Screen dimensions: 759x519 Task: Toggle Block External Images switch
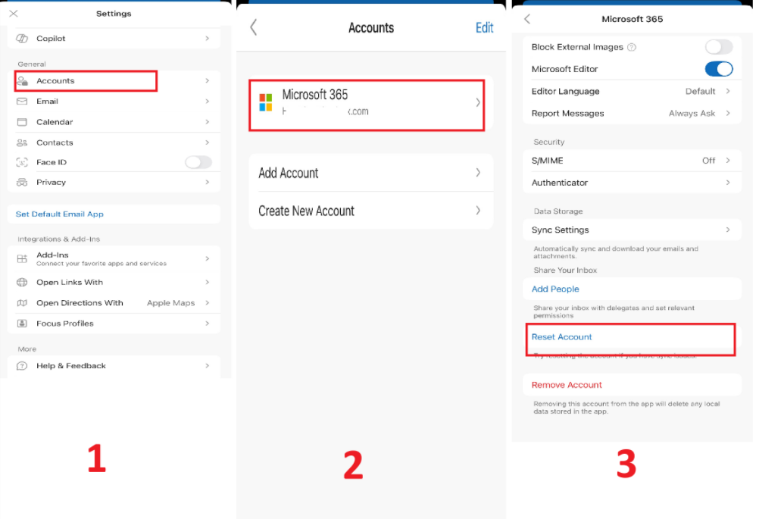pos(719,47)
